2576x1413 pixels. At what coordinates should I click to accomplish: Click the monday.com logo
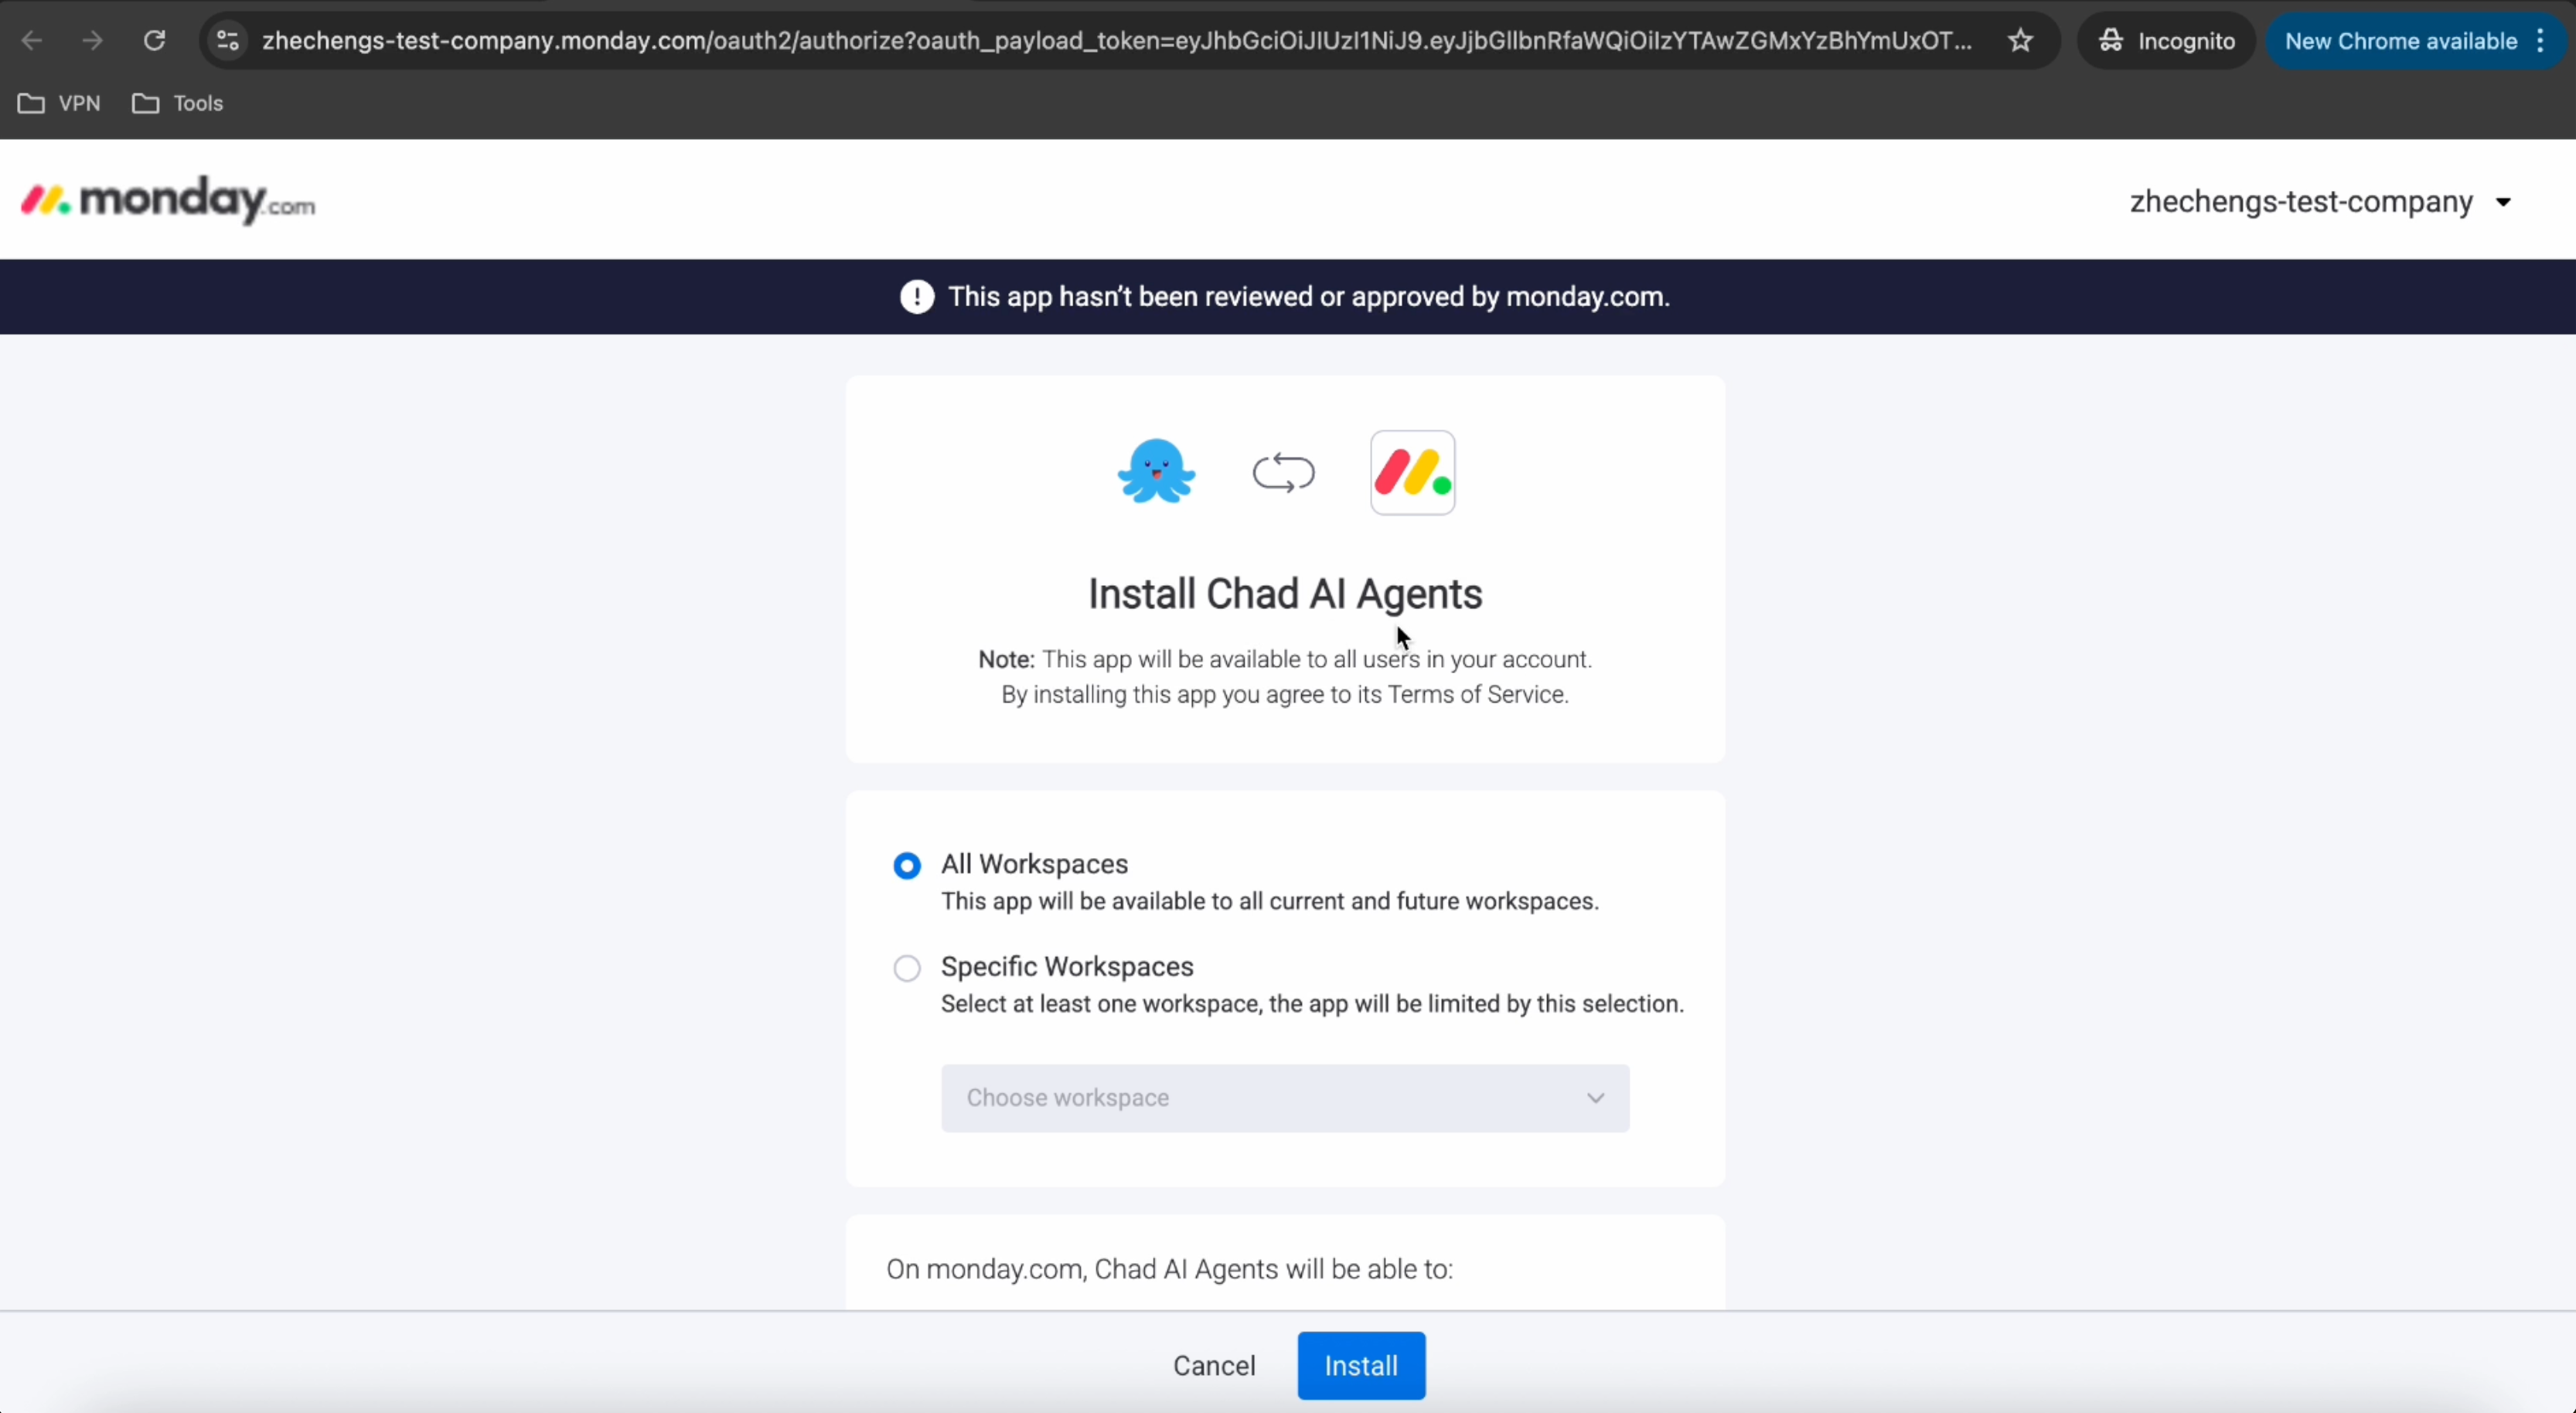[x=168, y=200]
